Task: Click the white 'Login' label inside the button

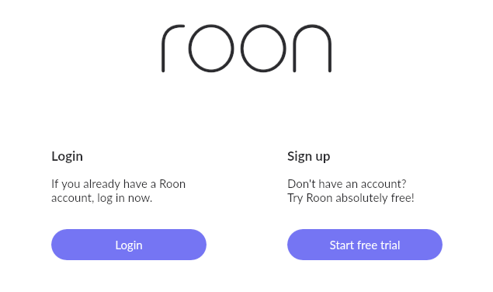Action: point(129,245)
